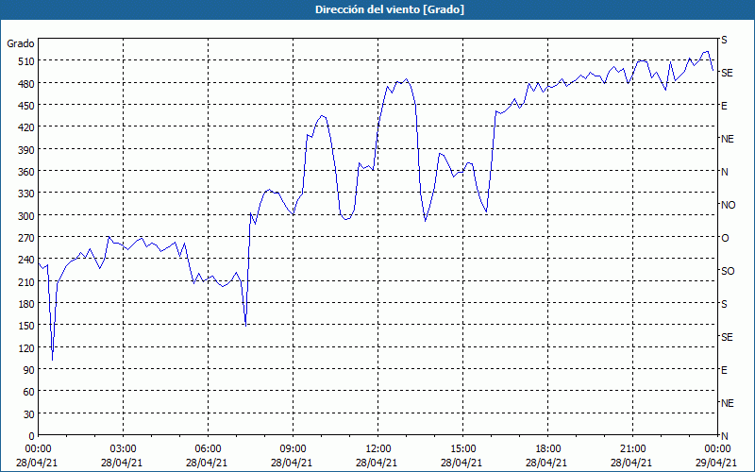Click the 510 value on the degree axis

tap(27, 61)
